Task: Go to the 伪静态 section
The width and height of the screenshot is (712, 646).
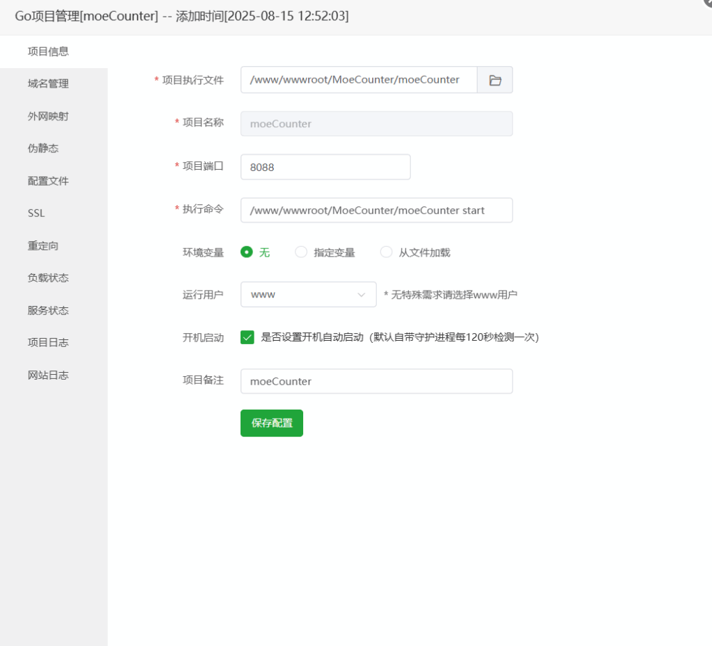Action: (x=43, y=148)
